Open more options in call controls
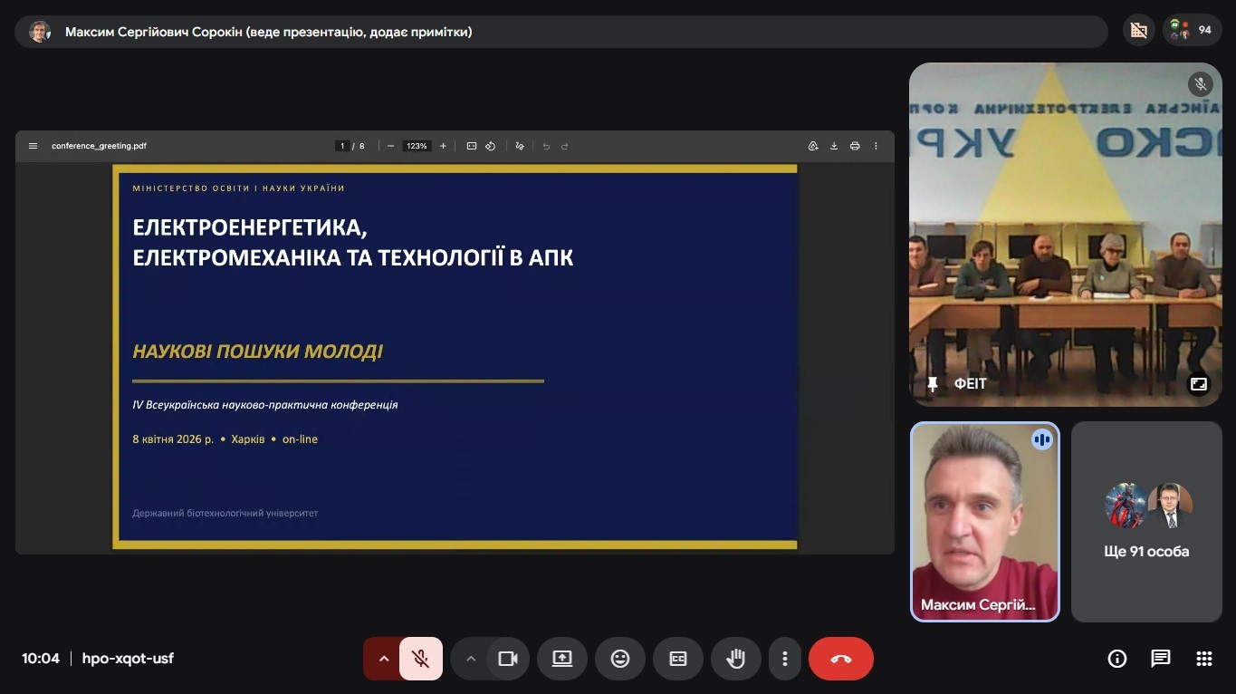Image resolution: width=1236 pixels, height=694 pixels. pos(785,659)
